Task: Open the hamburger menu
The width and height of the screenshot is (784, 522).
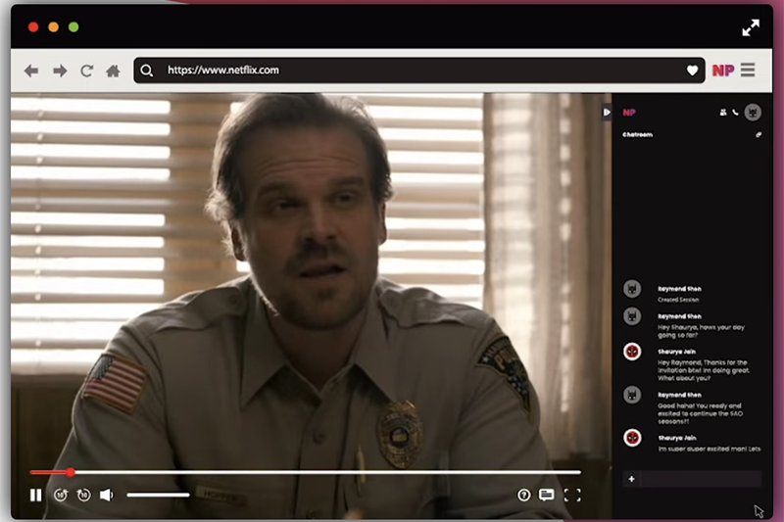Action: (748, 70)
